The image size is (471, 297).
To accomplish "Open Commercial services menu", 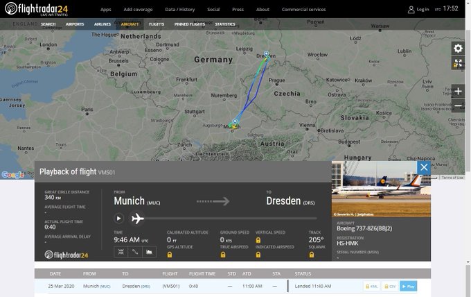I will [303, 9].
